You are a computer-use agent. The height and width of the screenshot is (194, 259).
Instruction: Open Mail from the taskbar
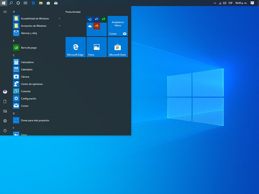[x=56, y=3]
